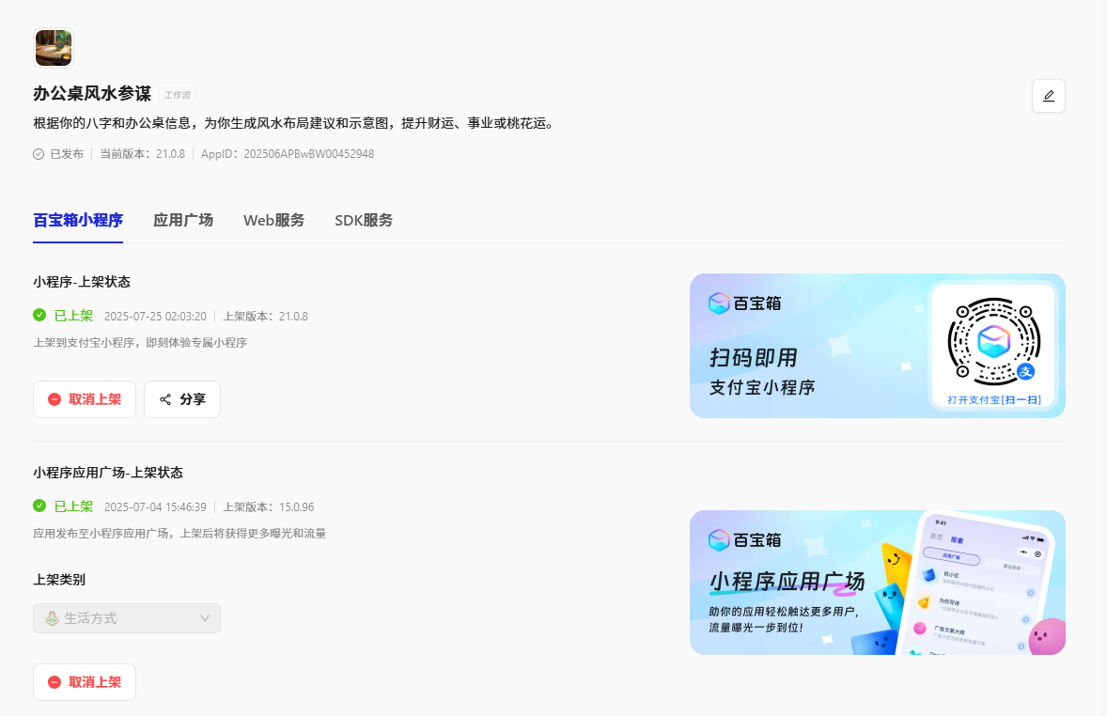Click the chevron arrow on the 生活方式 selector

204,617
